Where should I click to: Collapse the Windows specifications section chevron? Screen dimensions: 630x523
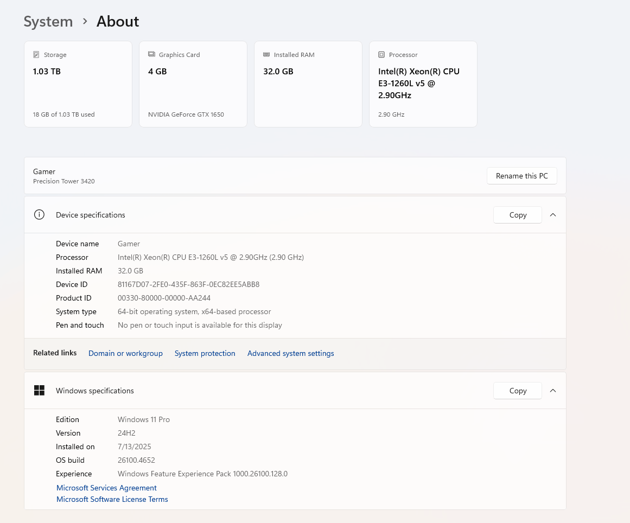click(553, 391)
